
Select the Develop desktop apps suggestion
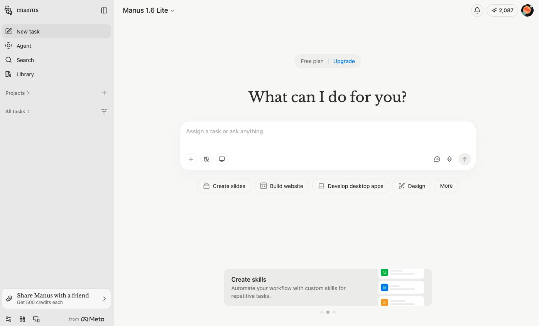(351, 186)
